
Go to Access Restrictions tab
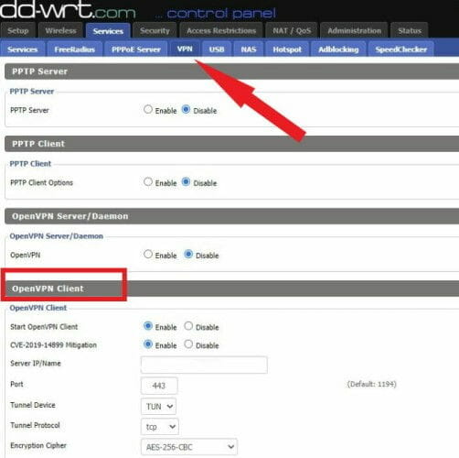221,30
